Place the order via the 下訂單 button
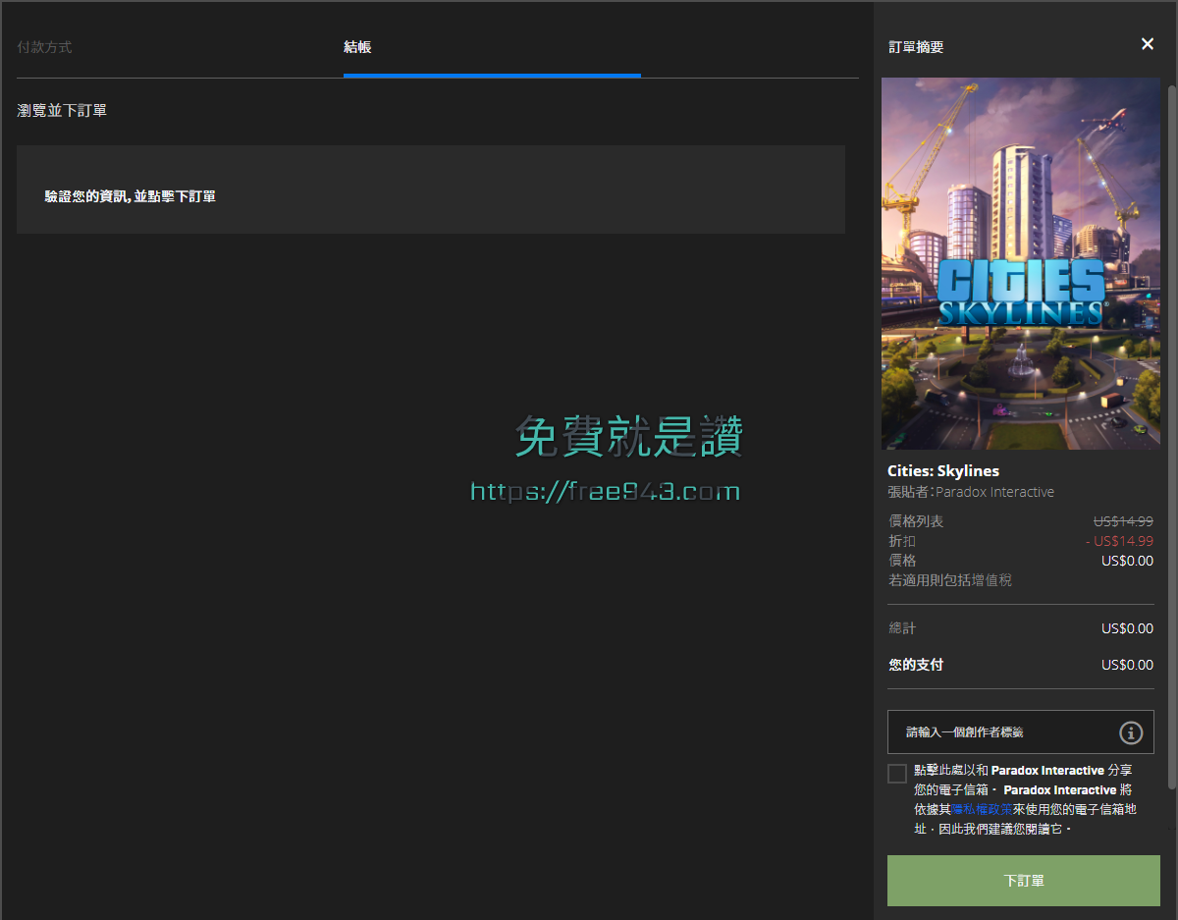Image resolution: width=1178 pixels, height=920 pixels. (1023, 881)
